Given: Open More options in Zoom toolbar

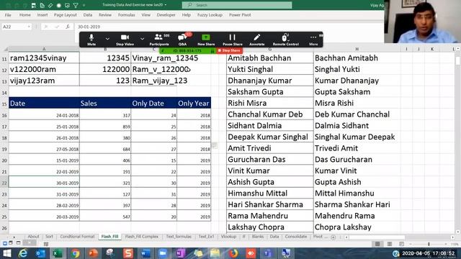Looking at the screenshot, I should click(x=313, y=40).
